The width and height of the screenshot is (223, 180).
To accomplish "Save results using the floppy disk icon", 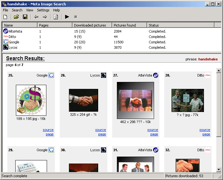I will (25, 17).
